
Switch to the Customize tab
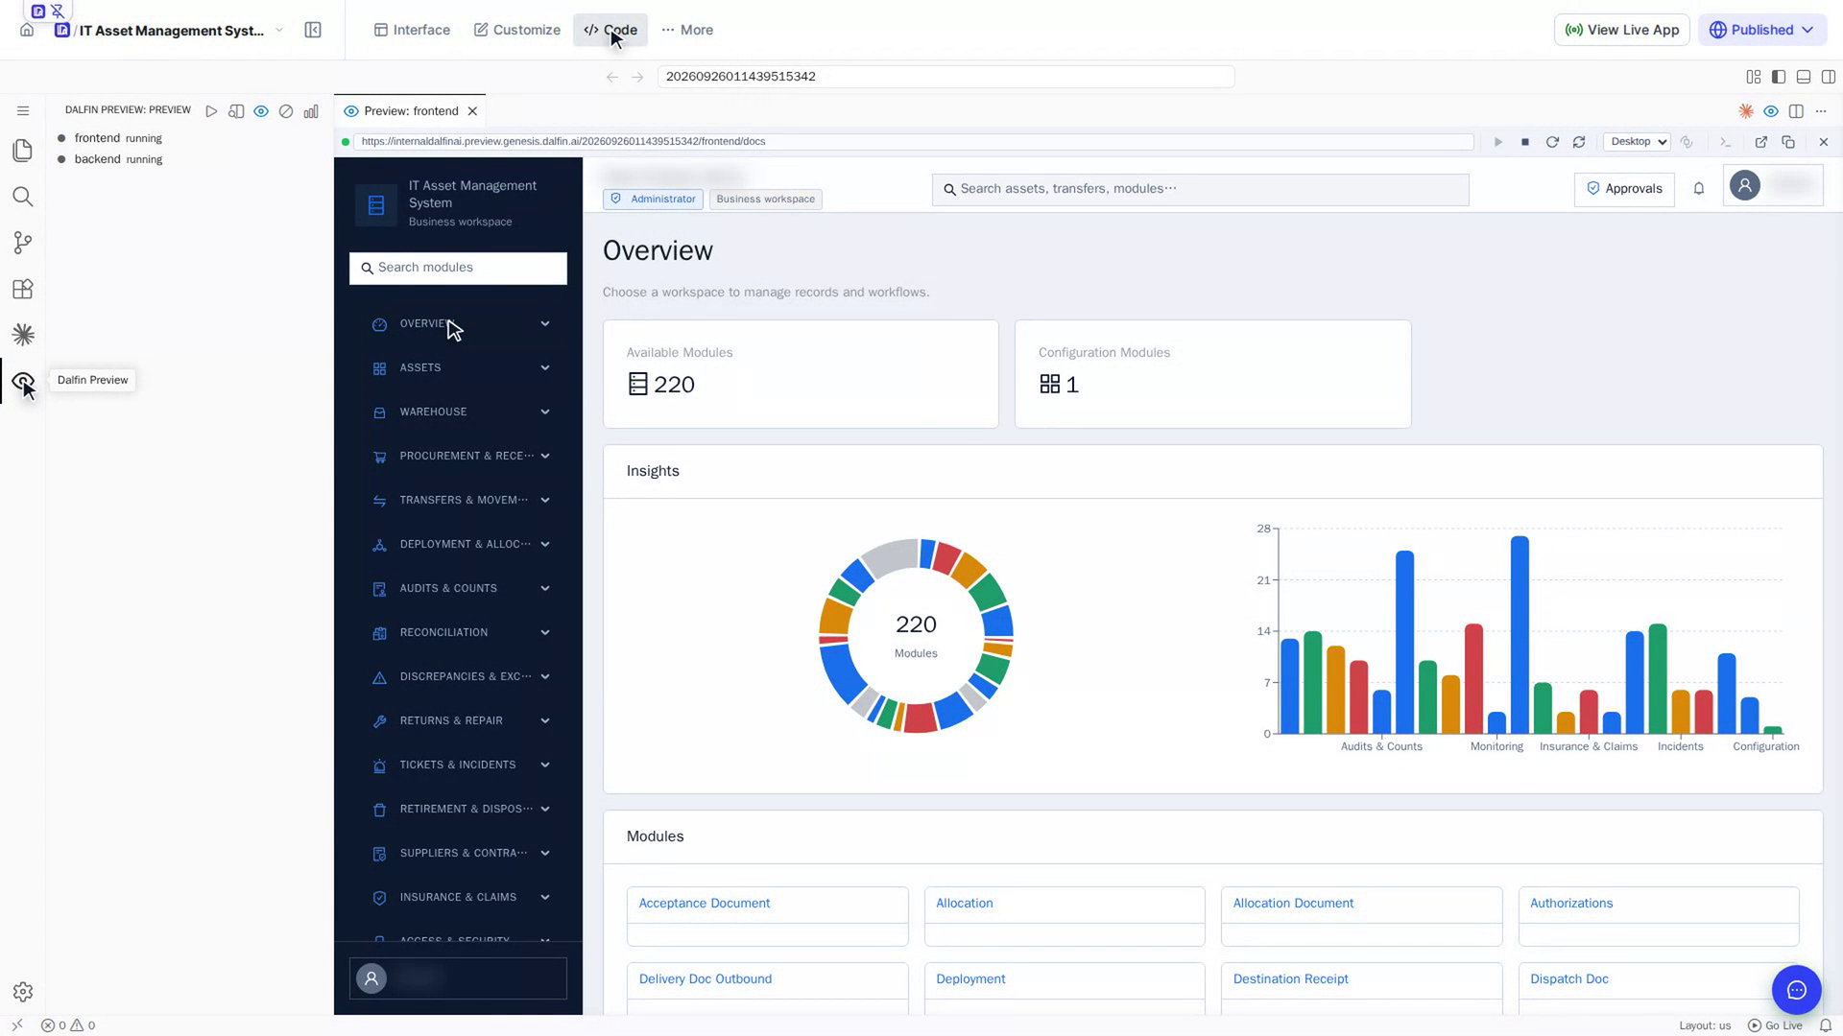click(x=517, y=30)
